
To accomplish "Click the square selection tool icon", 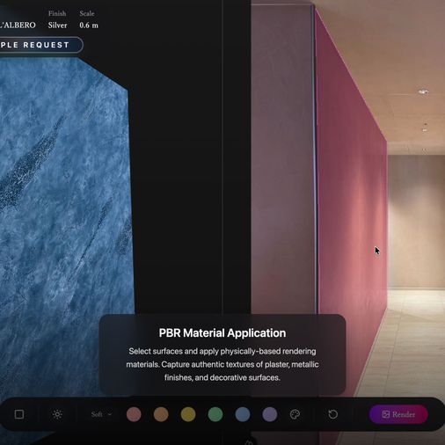I will [x=19, y=414].
